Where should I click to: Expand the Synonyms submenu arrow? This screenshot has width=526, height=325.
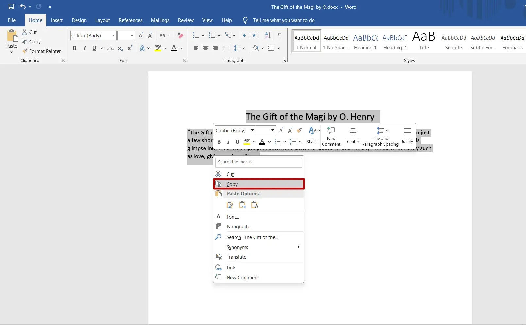pos(299,247)
